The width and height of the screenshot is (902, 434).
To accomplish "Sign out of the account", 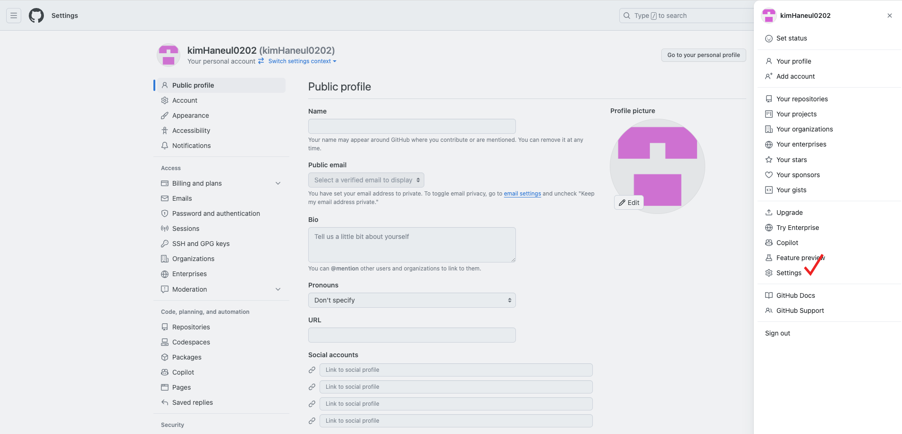I will (x=829, y=333).
